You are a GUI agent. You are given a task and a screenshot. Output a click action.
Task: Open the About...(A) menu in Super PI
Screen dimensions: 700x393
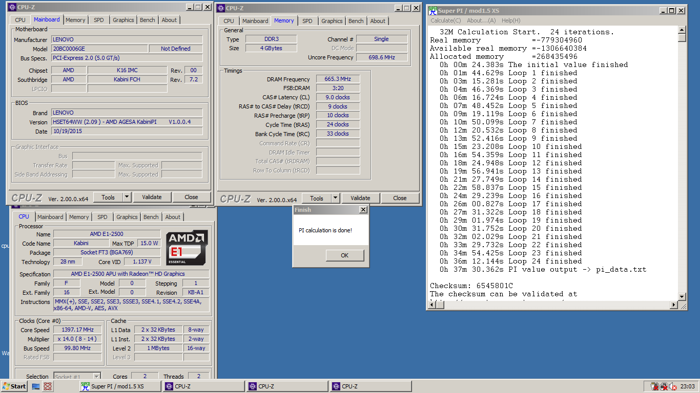[x=481, y=20]
